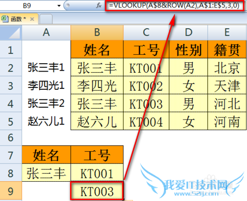Click the Excel file icon on 函数 tab
This screenshot has height=201, width=247.
4,19
